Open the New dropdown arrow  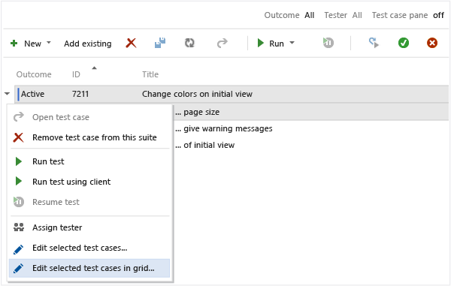(49, 43)
